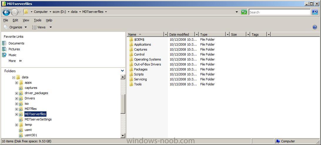Expand the Drivers tree node
Viewport: 321px width, 145px height.
[x=16, y=99]
